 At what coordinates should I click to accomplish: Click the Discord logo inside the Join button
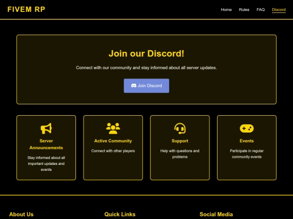(x=133, y=85)
